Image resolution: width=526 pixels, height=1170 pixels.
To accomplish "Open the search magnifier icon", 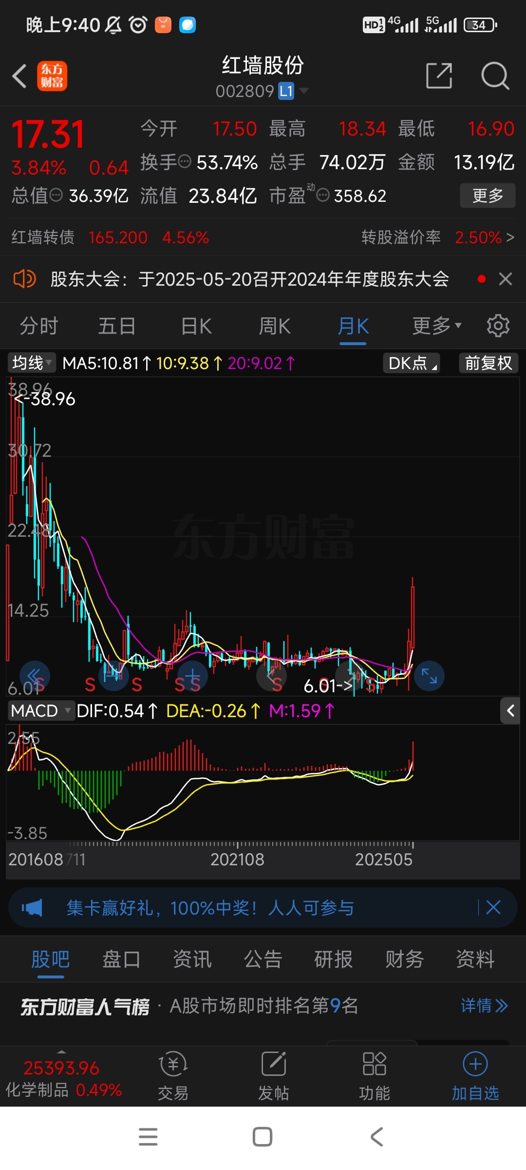I will coord(495,76).
